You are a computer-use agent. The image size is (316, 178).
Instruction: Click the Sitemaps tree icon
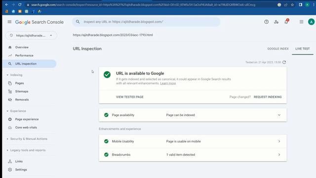[x=10, y=91]
